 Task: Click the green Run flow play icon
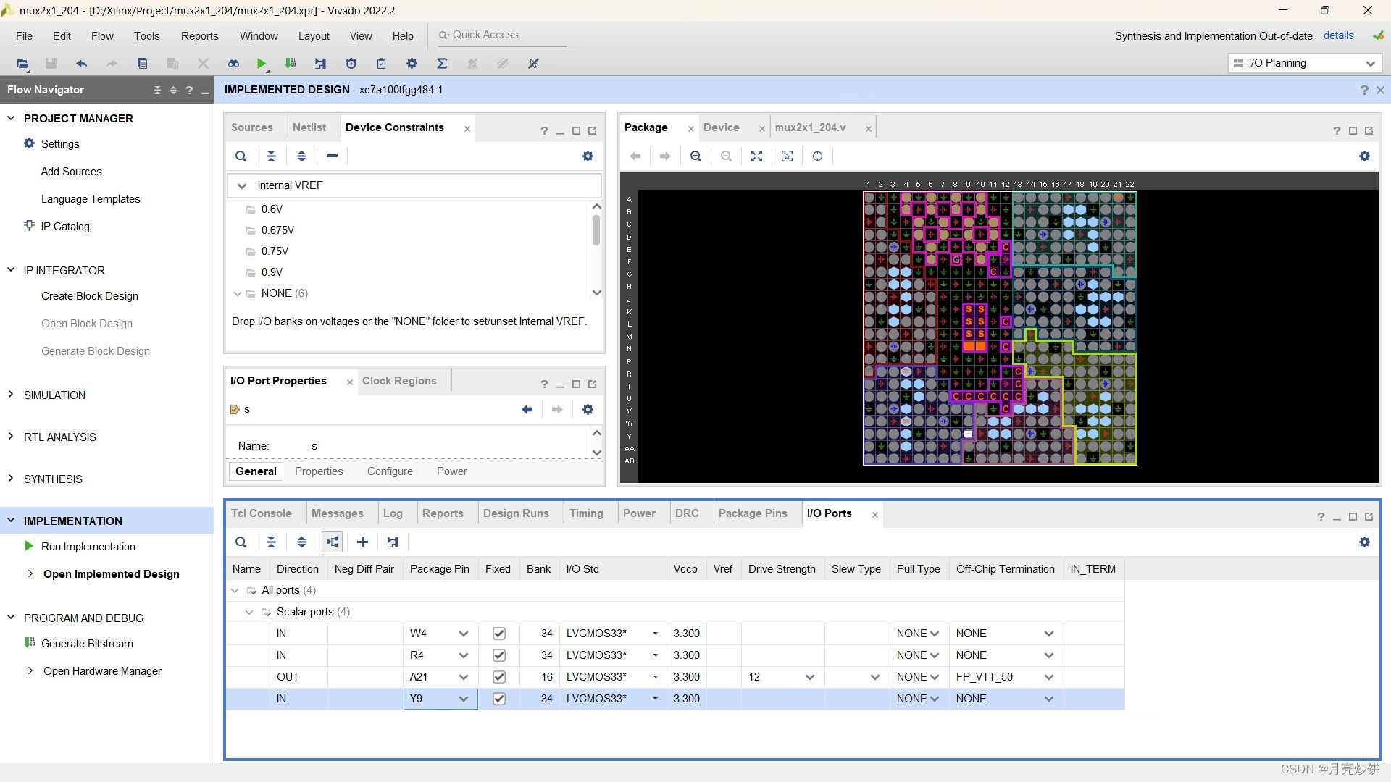[262, 64]
